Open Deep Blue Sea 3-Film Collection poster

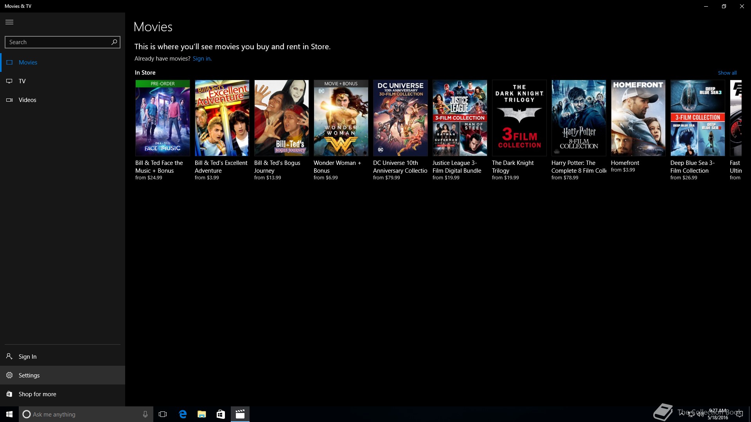click(x=698, y=118)
